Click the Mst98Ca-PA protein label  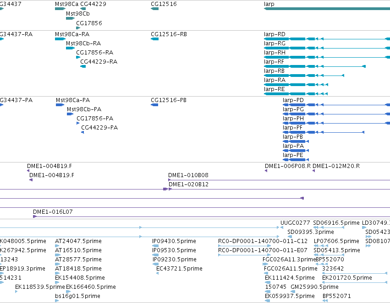tap(73, 100)
